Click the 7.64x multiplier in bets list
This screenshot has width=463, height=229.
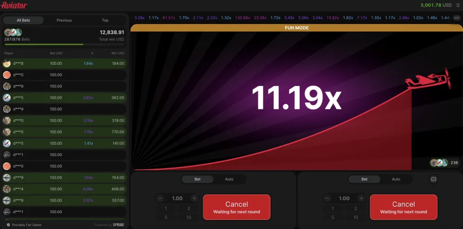point(88,178)
